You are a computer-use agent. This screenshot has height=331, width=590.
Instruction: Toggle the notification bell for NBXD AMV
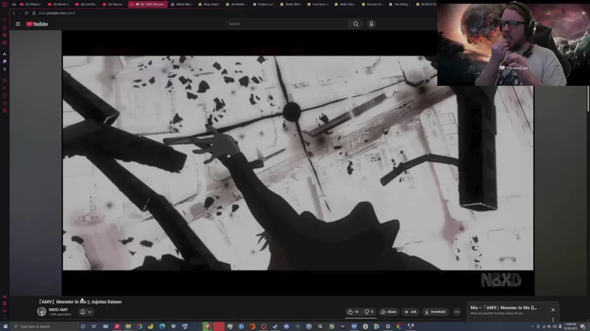[x=83, y=312]
